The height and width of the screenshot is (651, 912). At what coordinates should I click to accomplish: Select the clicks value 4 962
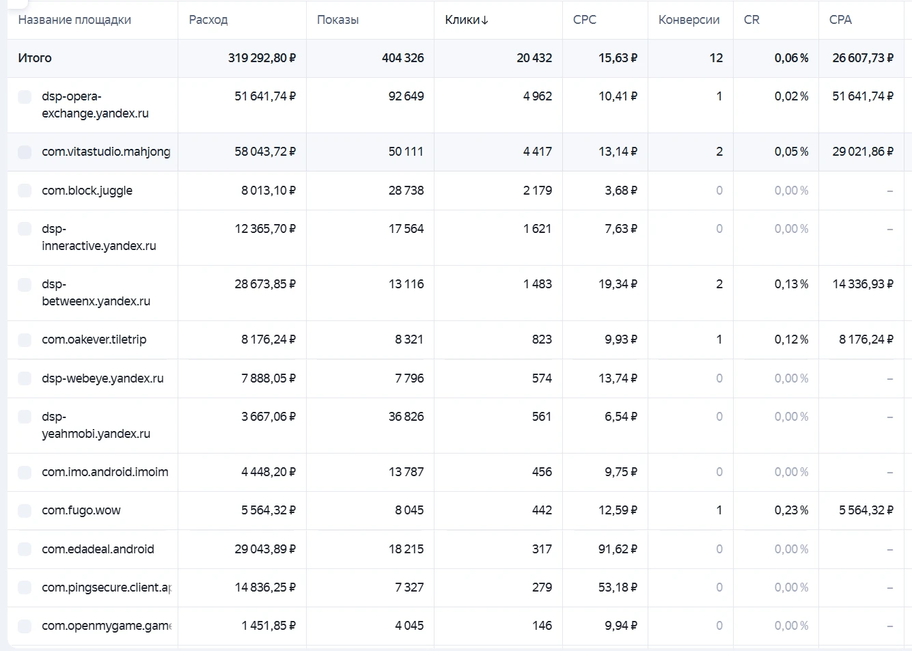538,96
